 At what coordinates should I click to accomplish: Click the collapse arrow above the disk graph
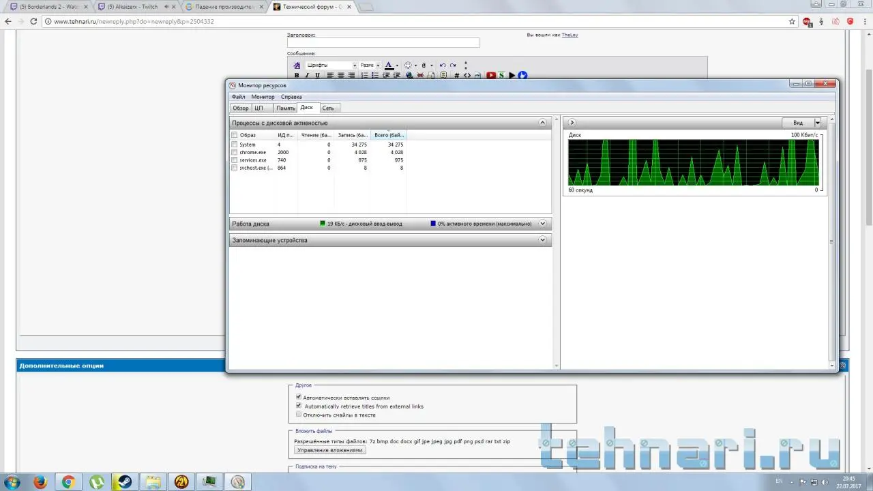pos(572,123)
